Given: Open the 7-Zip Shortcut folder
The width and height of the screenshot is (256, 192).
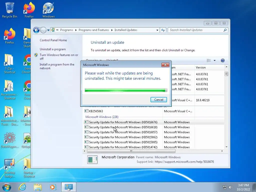Looking at the screenshot, I should click(x=10, y=64).
